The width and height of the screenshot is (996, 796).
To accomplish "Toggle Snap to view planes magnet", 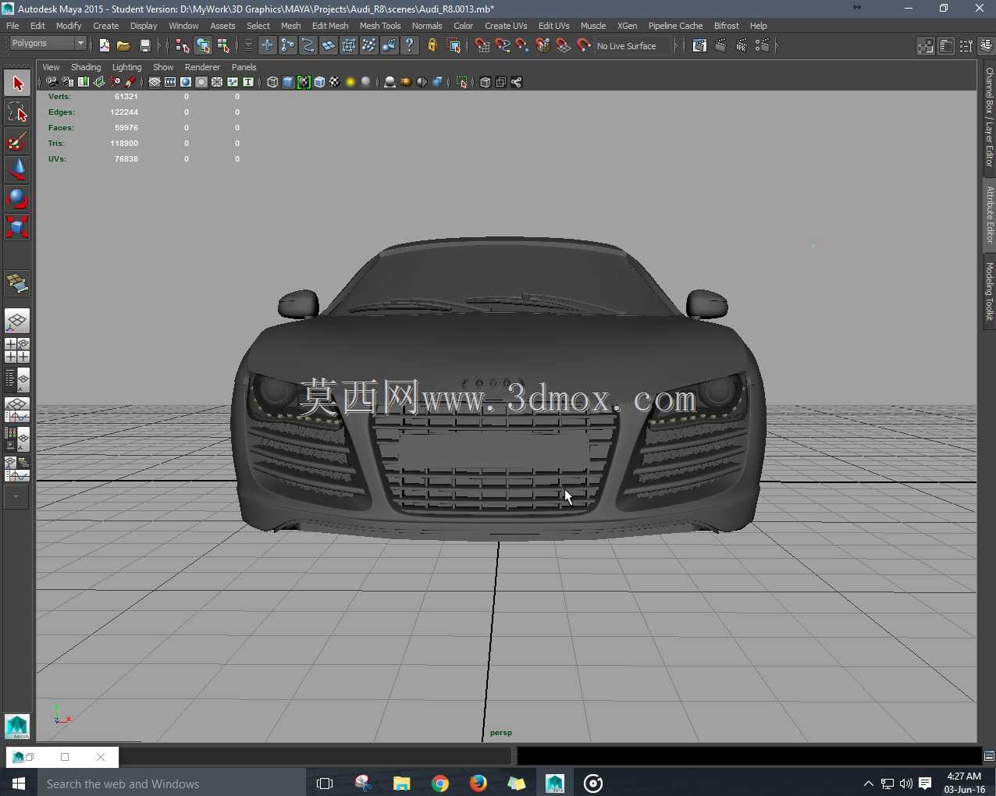I will pos(564,46).
